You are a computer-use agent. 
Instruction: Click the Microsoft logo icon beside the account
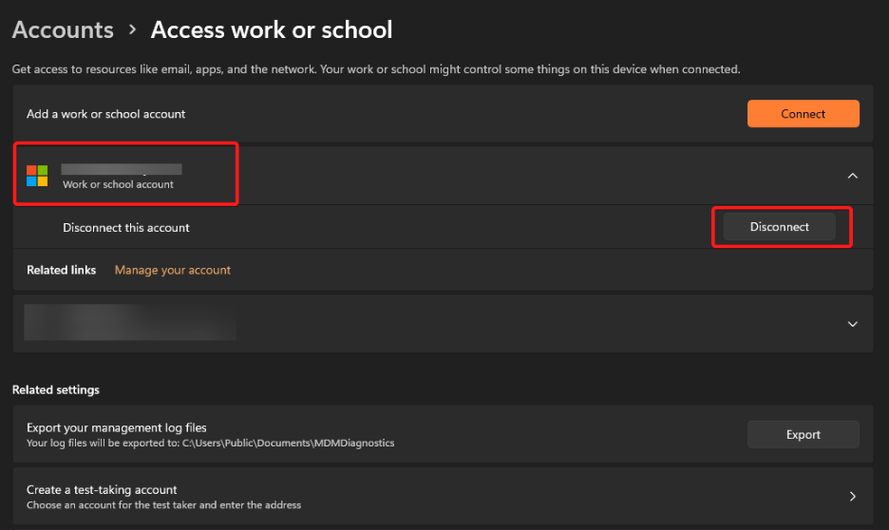click(37, 176)
